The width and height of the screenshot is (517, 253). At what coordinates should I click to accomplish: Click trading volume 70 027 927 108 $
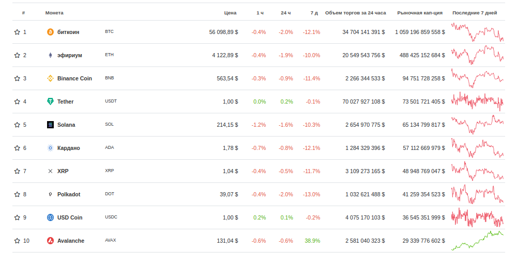363,102
